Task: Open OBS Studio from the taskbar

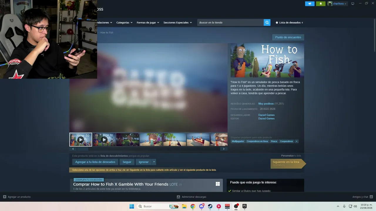Action: pyautogui.click(x=236, y=206)
